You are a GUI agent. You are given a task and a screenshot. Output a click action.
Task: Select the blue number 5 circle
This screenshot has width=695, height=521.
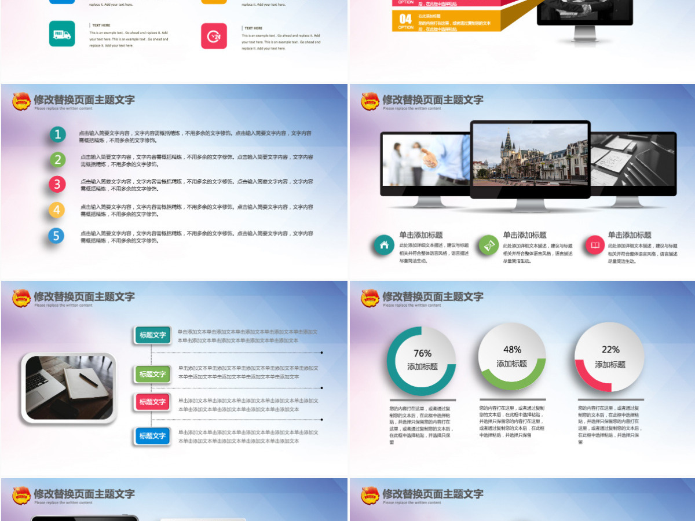tap(57, 236)
